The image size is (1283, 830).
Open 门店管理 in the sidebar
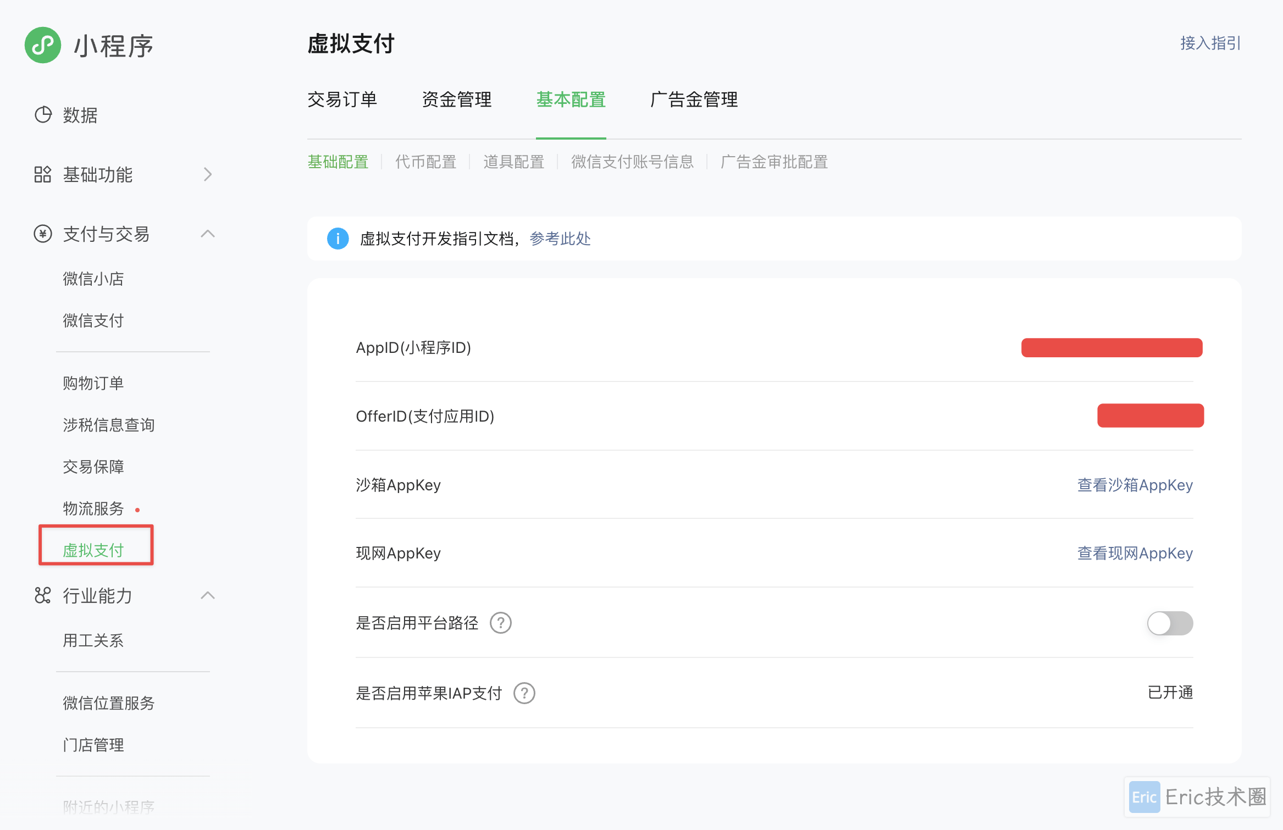point(93,745)
